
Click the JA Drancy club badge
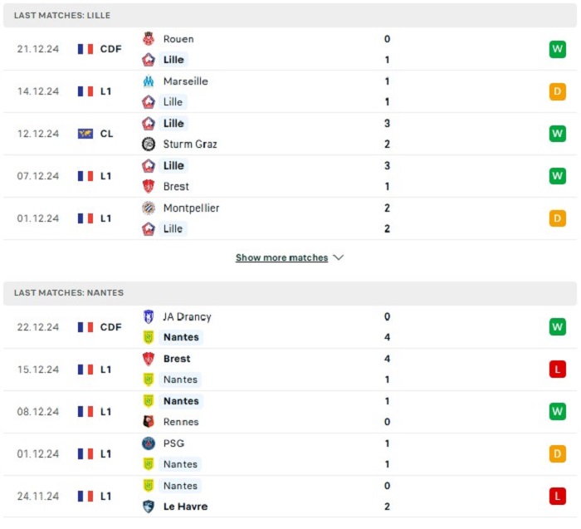(149, 316)
